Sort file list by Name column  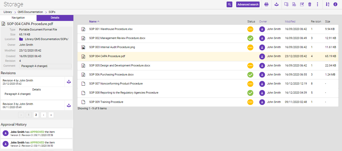[93, 21]
